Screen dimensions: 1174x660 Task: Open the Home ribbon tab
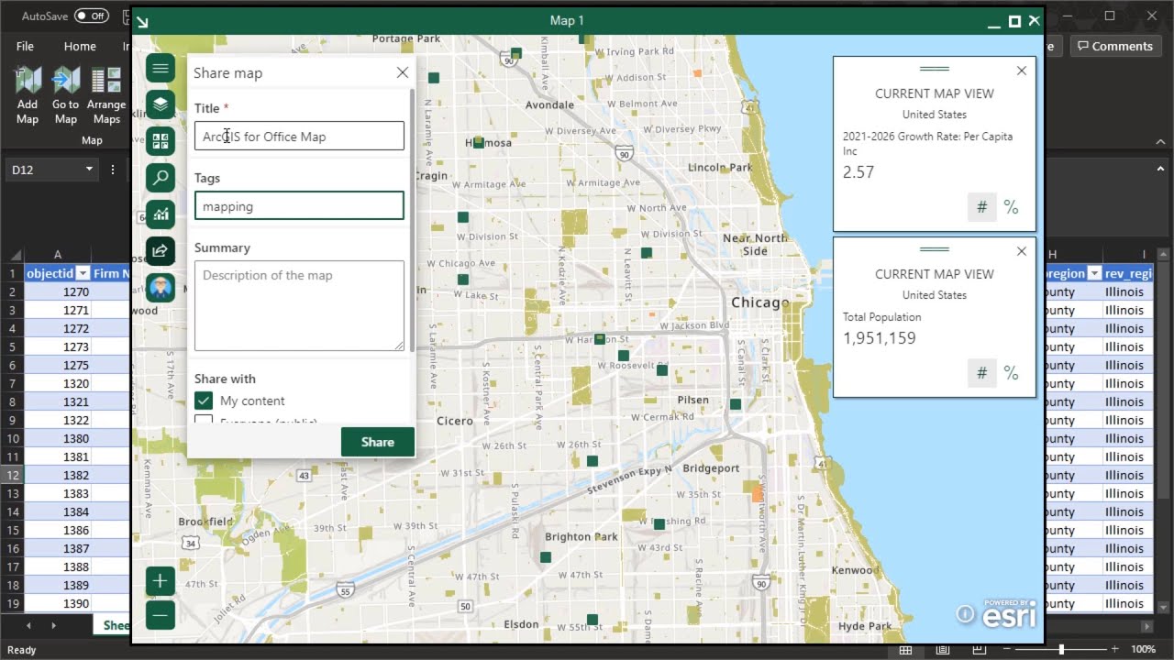point(80,46)
